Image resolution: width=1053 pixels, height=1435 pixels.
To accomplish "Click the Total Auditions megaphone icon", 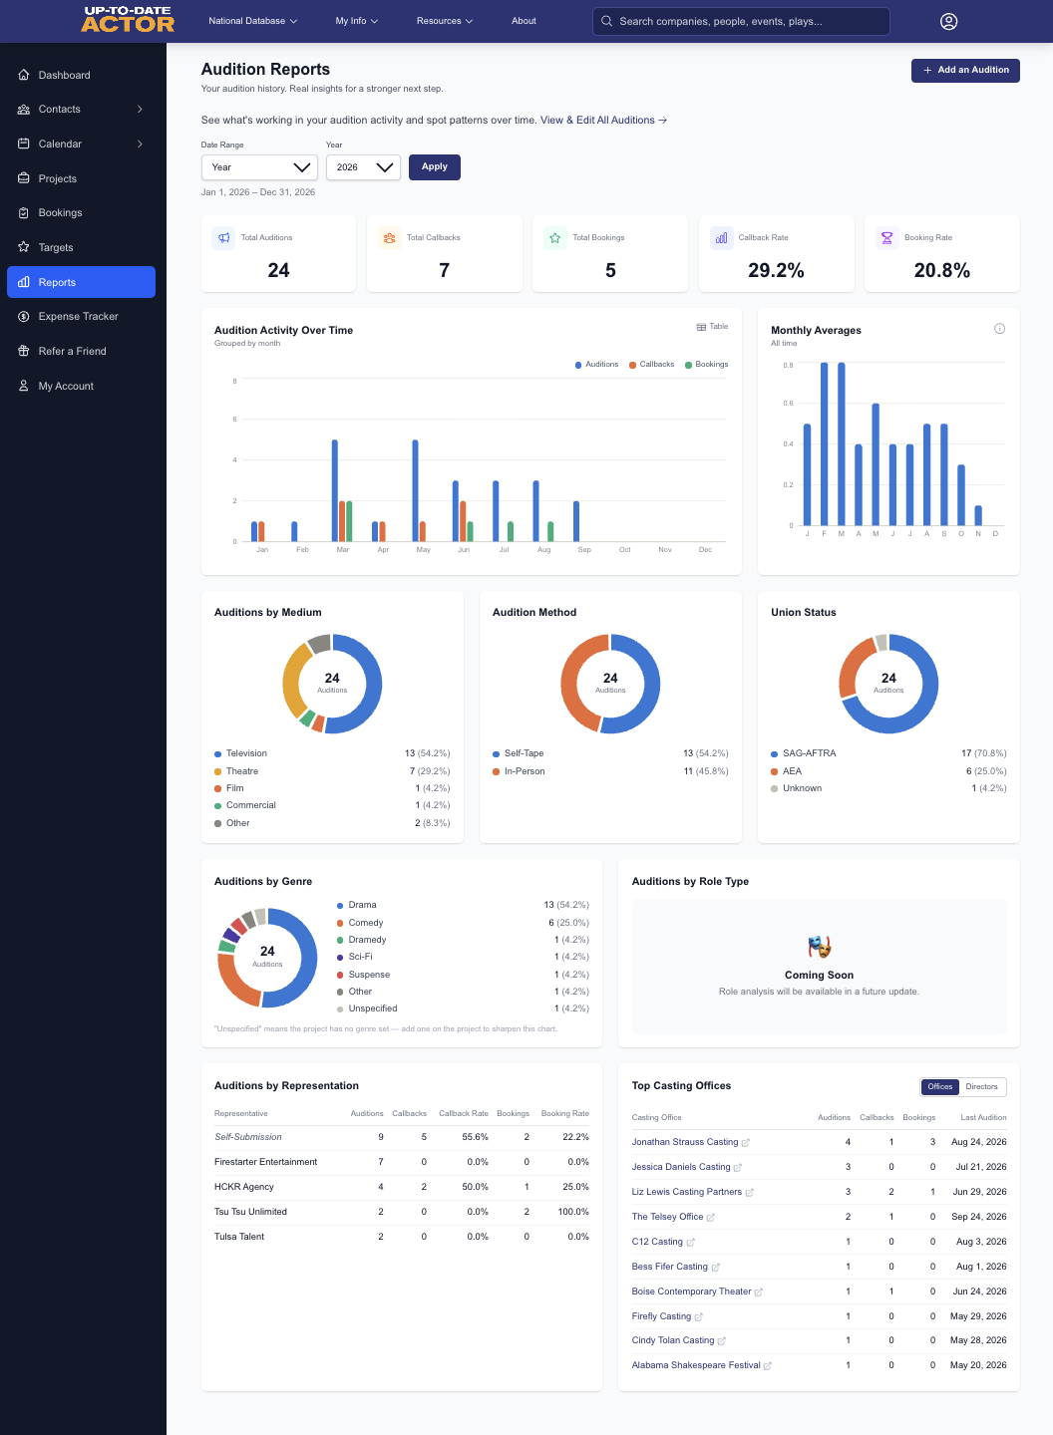I will click(x=223, y=238).
